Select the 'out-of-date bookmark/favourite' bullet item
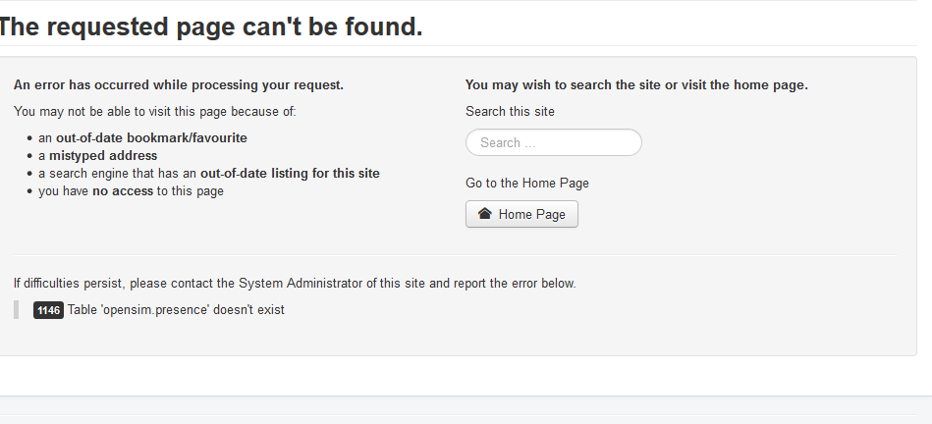932x424 pixels. (x=142, y=137)
